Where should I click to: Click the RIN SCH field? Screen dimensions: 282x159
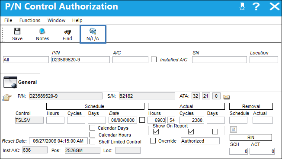(x=238, y=151)
